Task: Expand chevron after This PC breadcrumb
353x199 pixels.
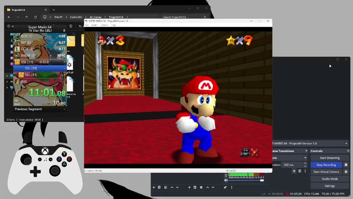Action: pos(66,17)
